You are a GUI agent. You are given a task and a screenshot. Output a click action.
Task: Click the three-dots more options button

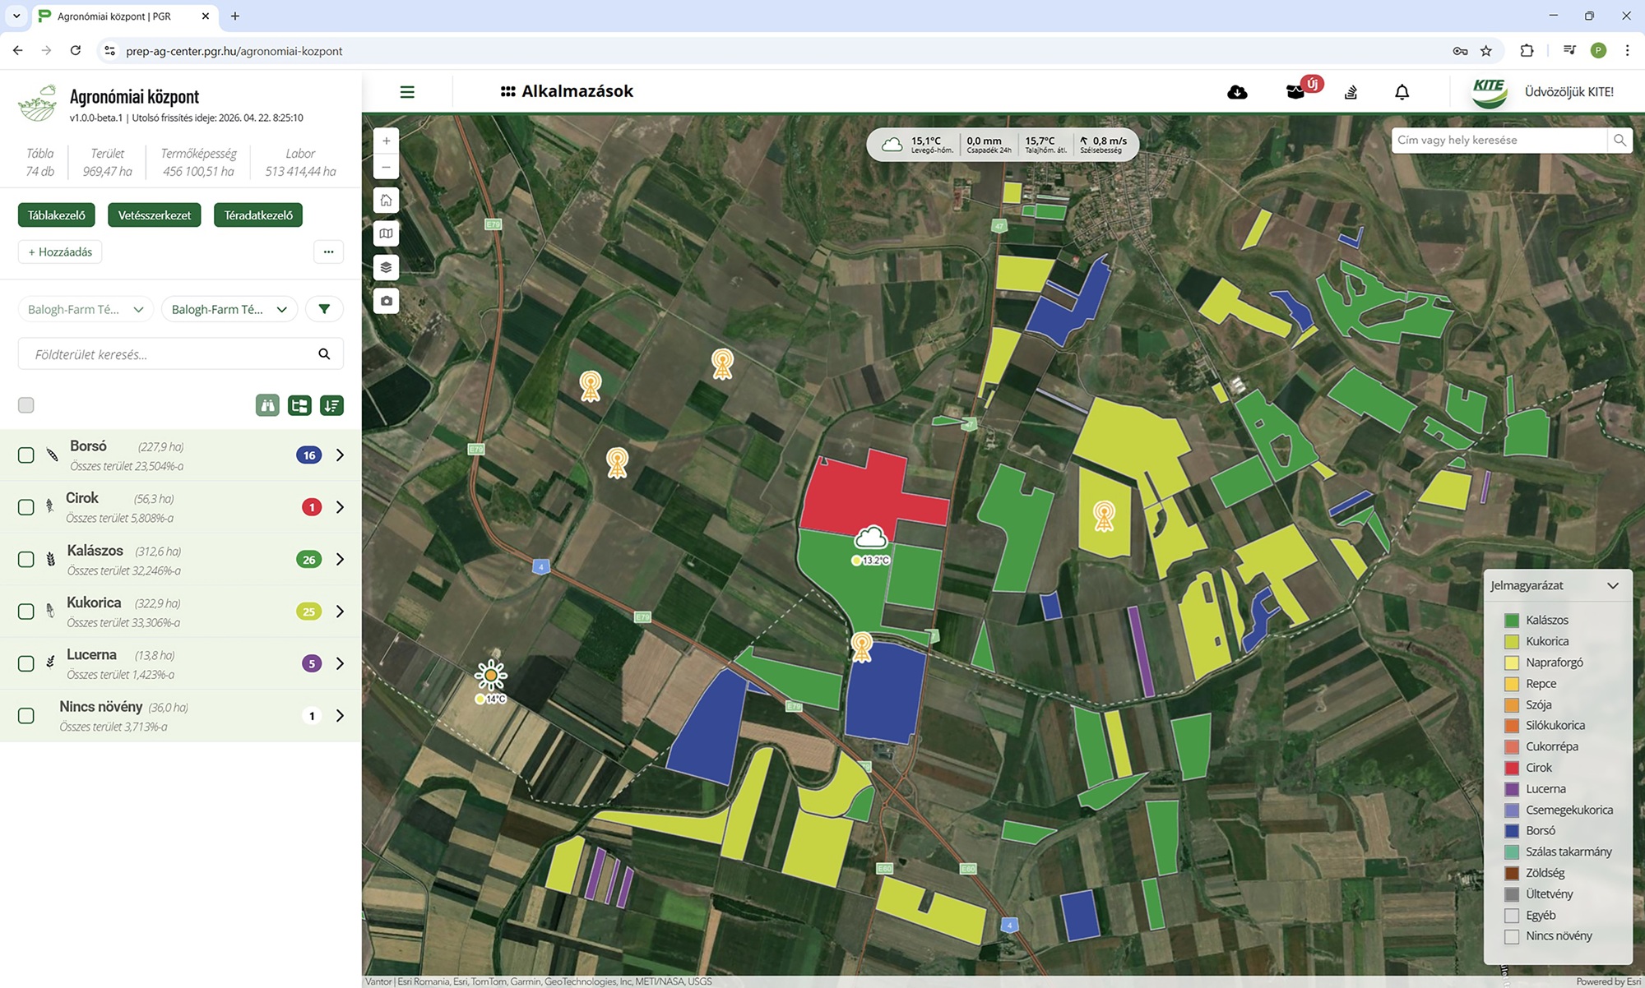coord(328,252)
